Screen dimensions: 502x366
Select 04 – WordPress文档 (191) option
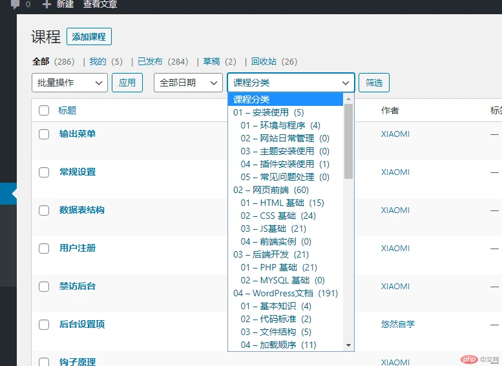click(286, 293)
